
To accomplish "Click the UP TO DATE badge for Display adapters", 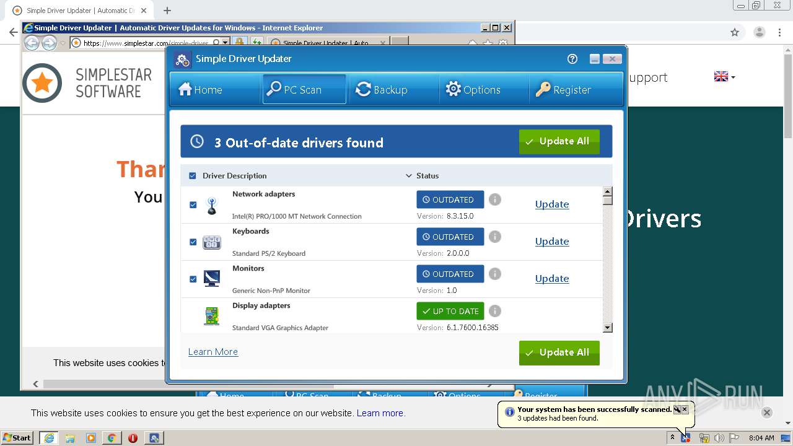I will (x=450, y=311).
